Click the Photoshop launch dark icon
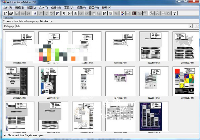 click(134, 13)
